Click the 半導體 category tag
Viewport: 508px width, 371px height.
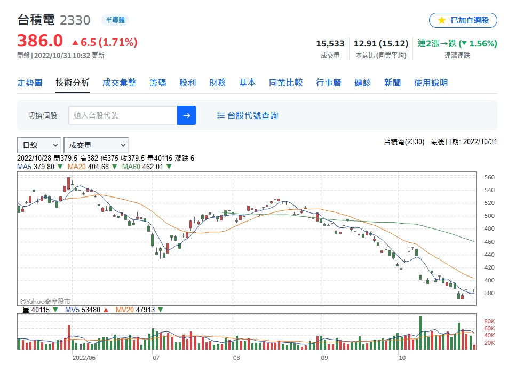tap(115, 20)
